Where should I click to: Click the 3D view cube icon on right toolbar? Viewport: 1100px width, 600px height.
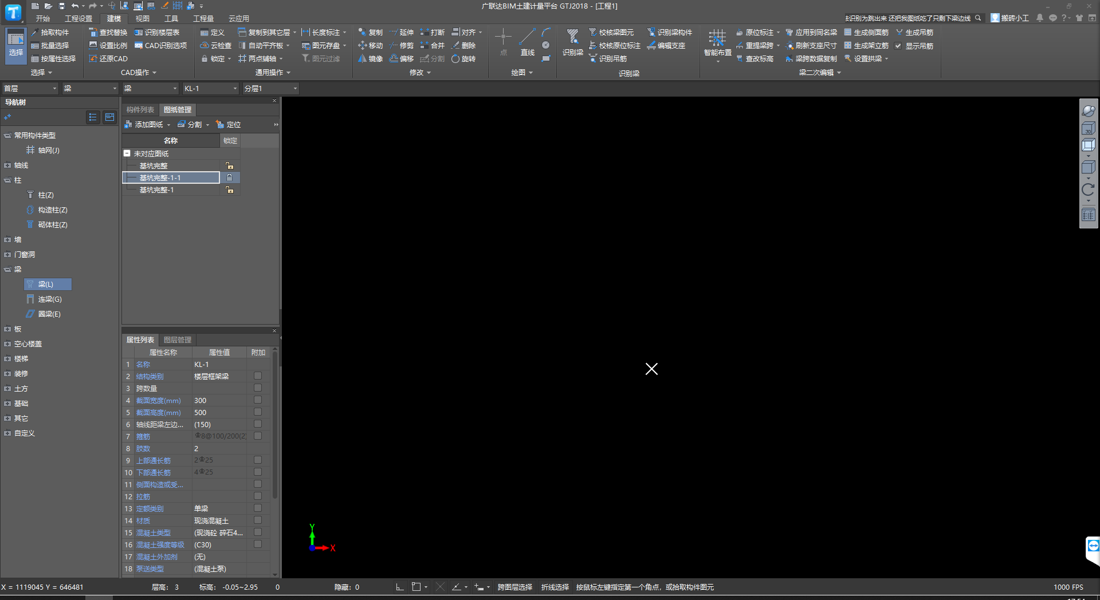click(x=1088, y=129)
